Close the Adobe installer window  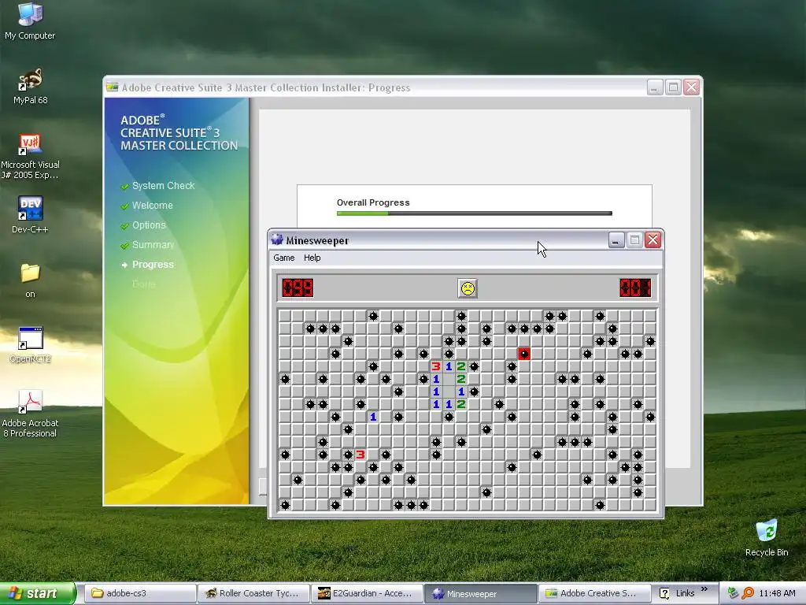tap(691, 87)
